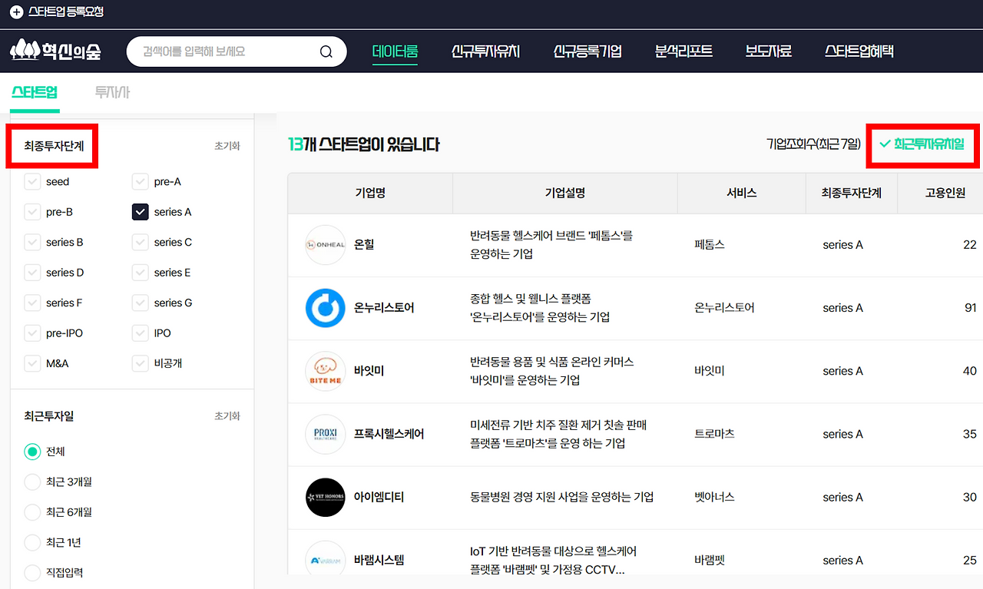Open the 아이엠디티 company name link
This screenshot has height=589, width=983.
pyautogui.click(x=379, y=497)
